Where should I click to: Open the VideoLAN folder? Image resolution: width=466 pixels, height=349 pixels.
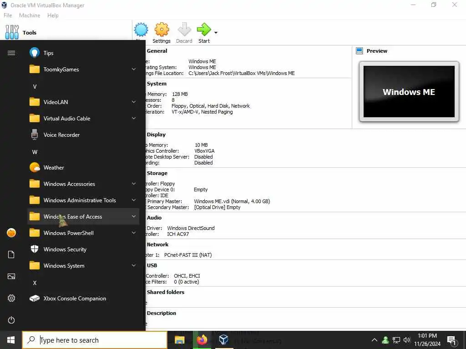point(83,102)
